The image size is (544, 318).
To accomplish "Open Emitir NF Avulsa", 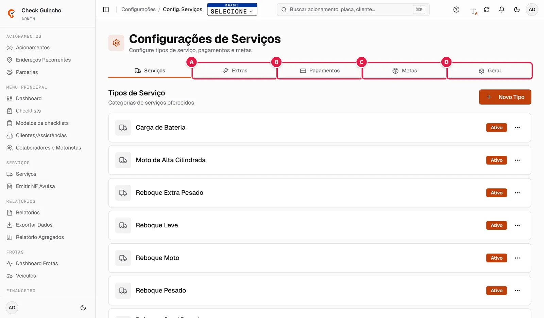I will (x=35, y=186).
